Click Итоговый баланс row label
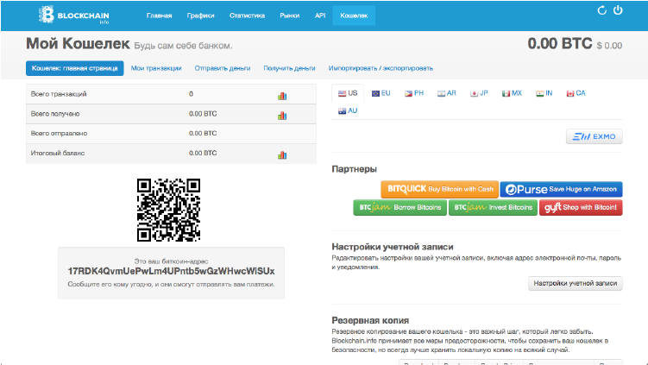 [58, 153]
